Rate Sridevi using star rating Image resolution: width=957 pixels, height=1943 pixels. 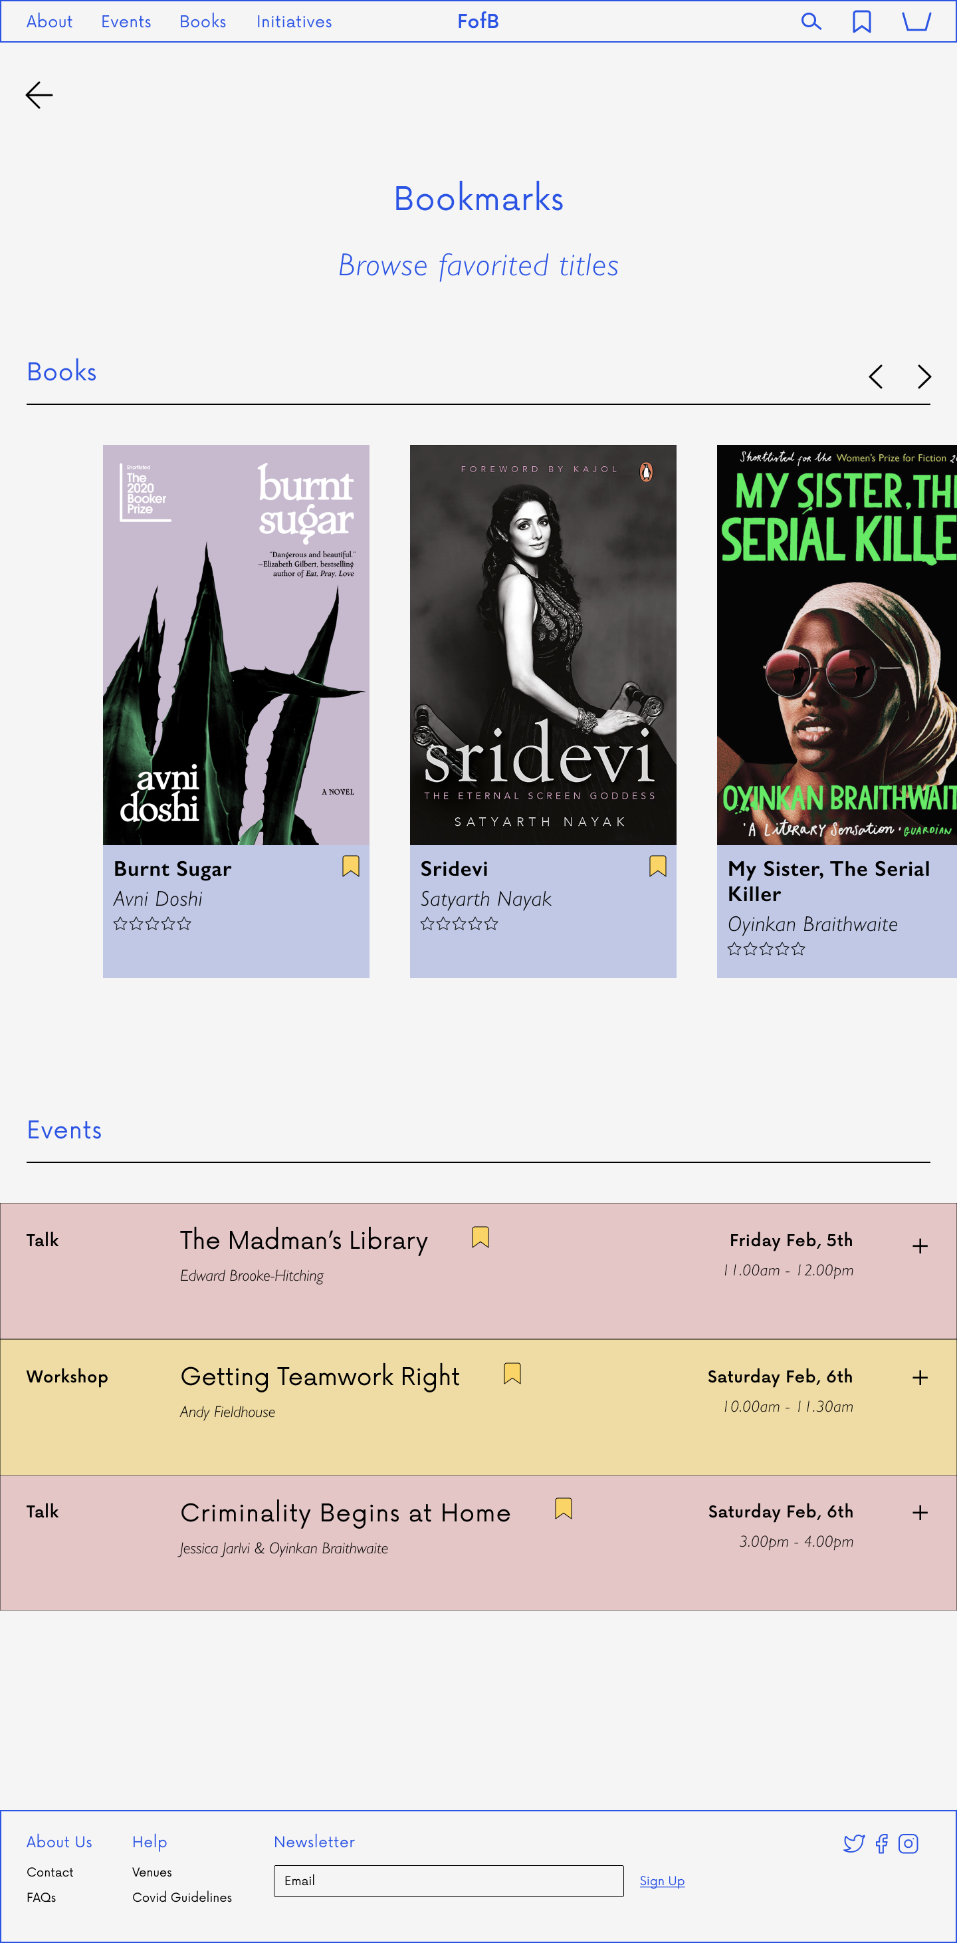pyautogui.click(x=459, y=923)
